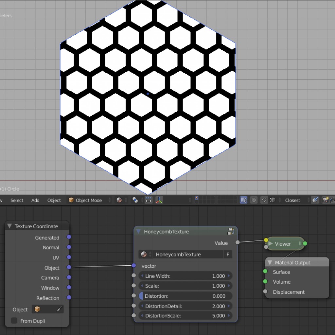Open the Object Mode dropdown
Image resolution: width=335 pixels, height=335 pixels.
pos(88,200)
